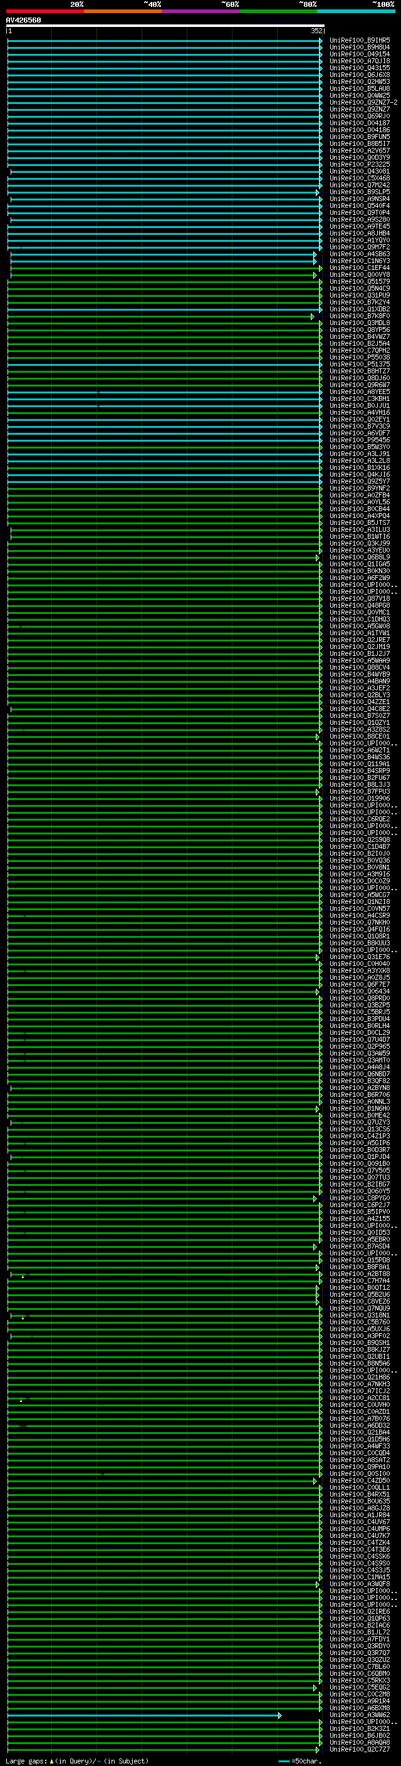
Task: Click the green alignment bar for UniRef100_Q51579
Action: tap(165, 282)
